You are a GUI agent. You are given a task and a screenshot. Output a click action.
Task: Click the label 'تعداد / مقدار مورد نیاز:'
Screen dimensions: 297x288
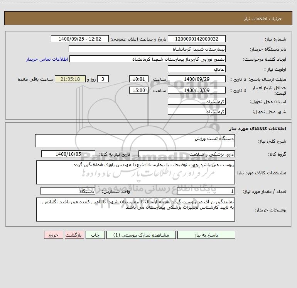[265, 192]
